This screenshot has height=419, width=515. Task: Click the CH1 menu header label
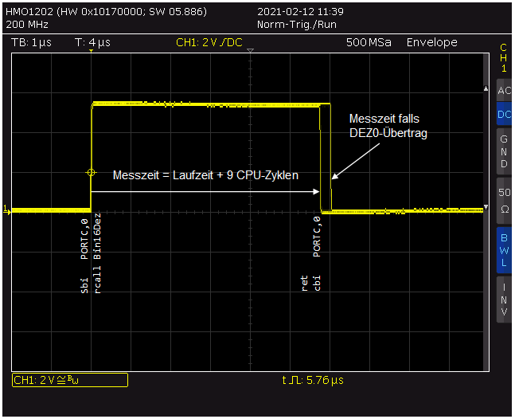click(x=503, y=57)
